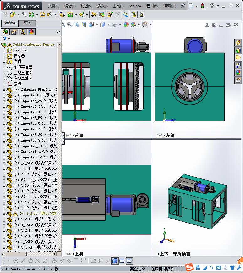Viewport: 243px width, 273px height.
Task: Click the Zoom to Area magnifier
Action: 70,24
